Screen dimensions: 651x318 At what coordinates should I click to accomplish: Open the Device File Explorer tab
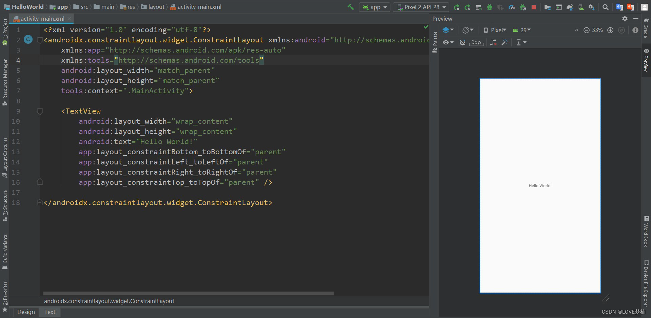[646, 283]
